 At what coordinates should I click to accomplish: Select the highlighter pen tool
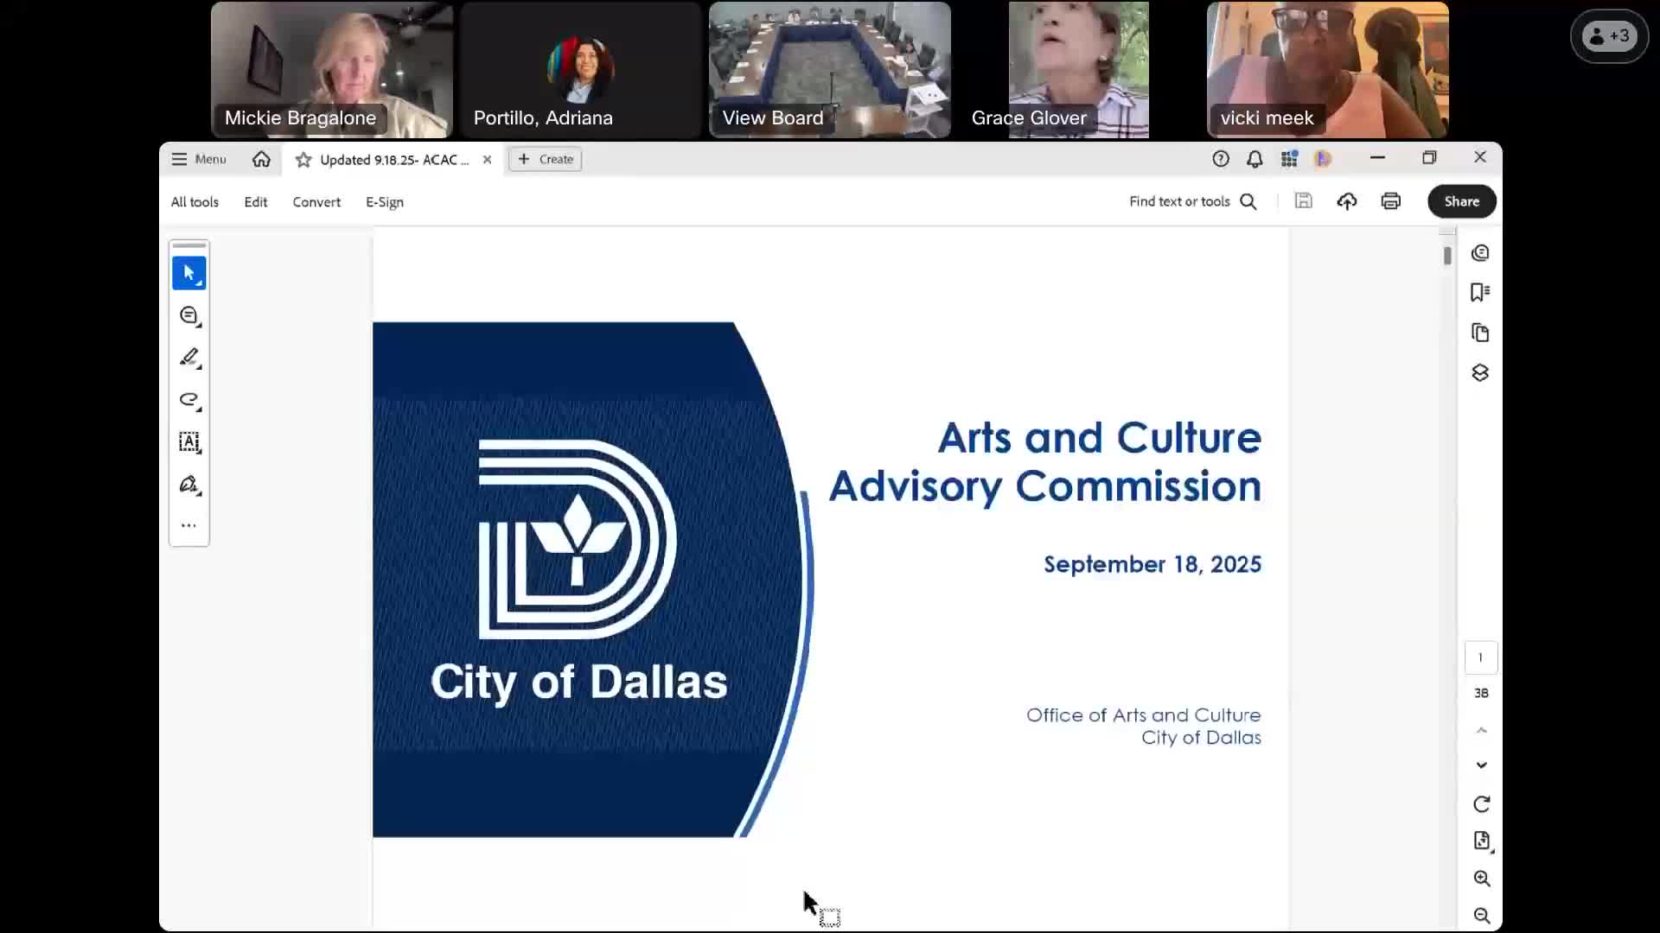(188, 358)
